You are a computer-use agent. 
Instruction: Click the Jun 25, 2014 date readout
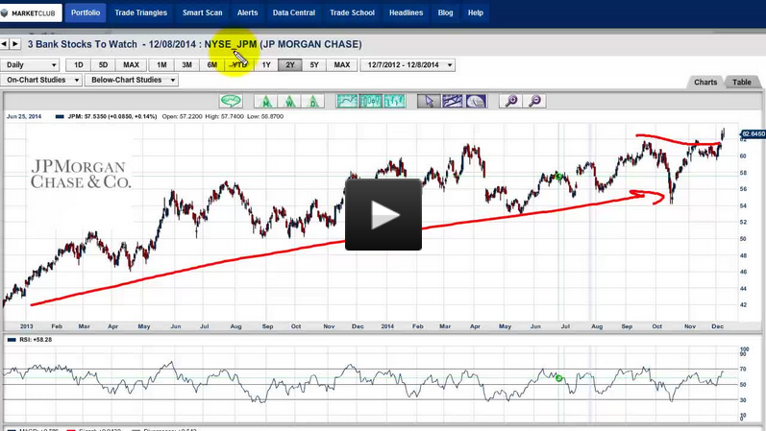click(x=24, y=117)
